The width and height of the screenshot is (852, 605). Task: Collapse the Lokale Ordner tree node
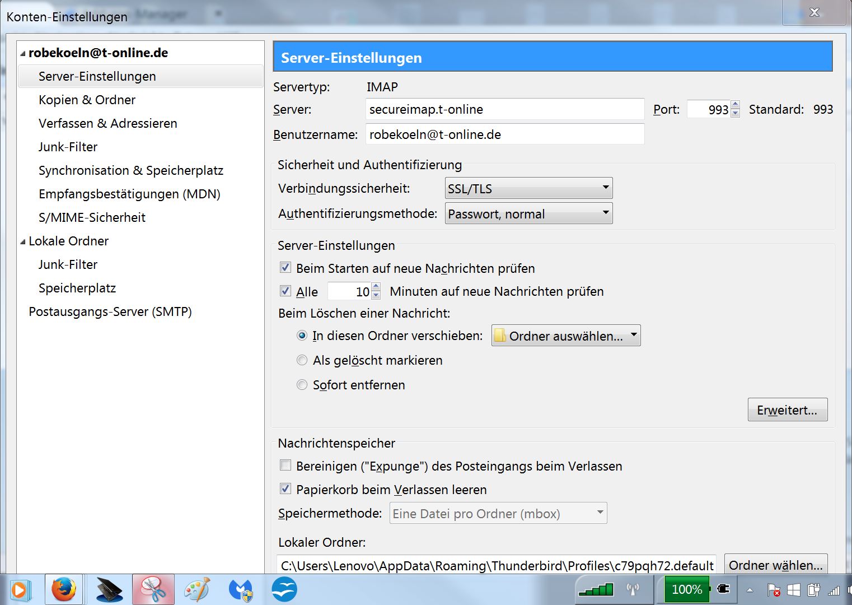tap(23, 242)
